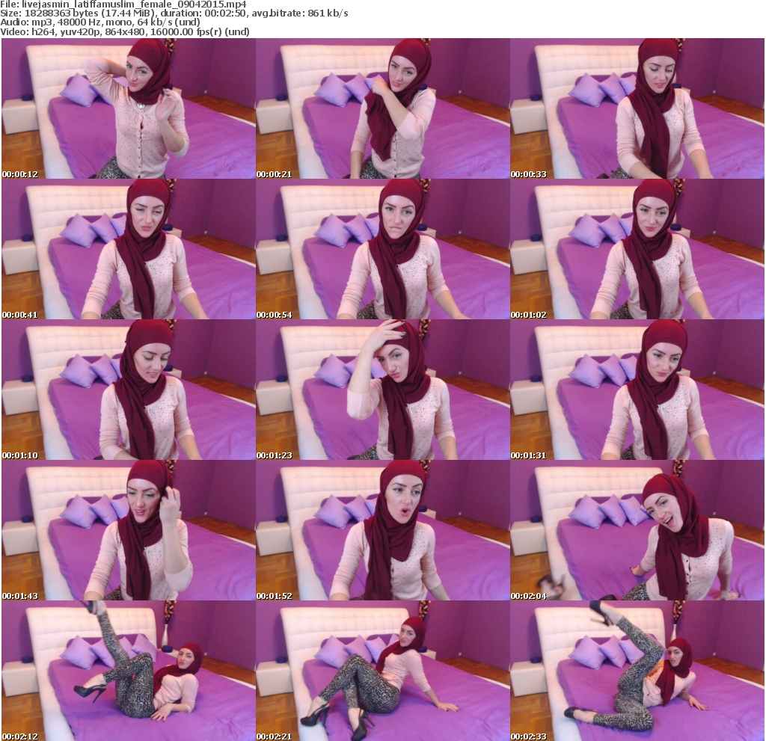
Task: Open the frame stamped 00:00:54
Action: 383,249
